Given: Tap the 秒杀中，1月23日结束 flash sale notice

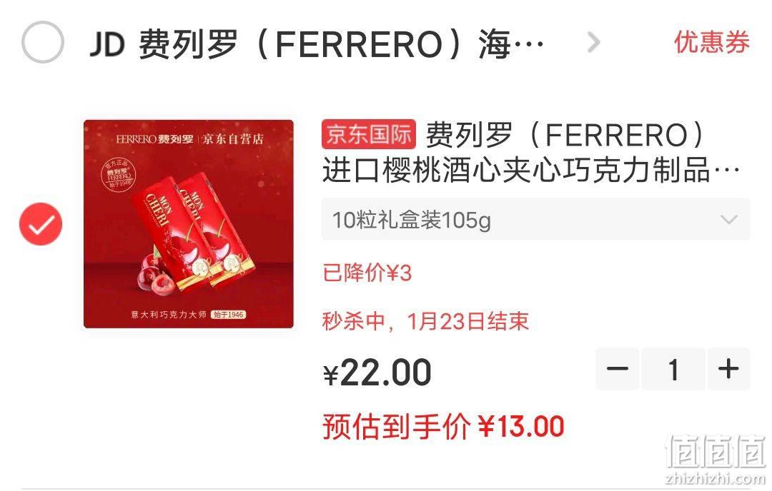Looking at the screenshot, I should [x=426, y=321].
